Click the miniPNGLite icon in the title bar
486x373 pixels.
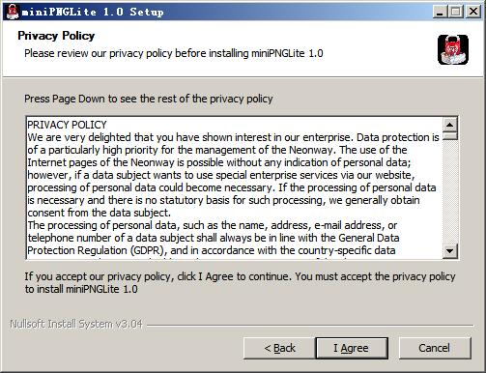(13, 12)
